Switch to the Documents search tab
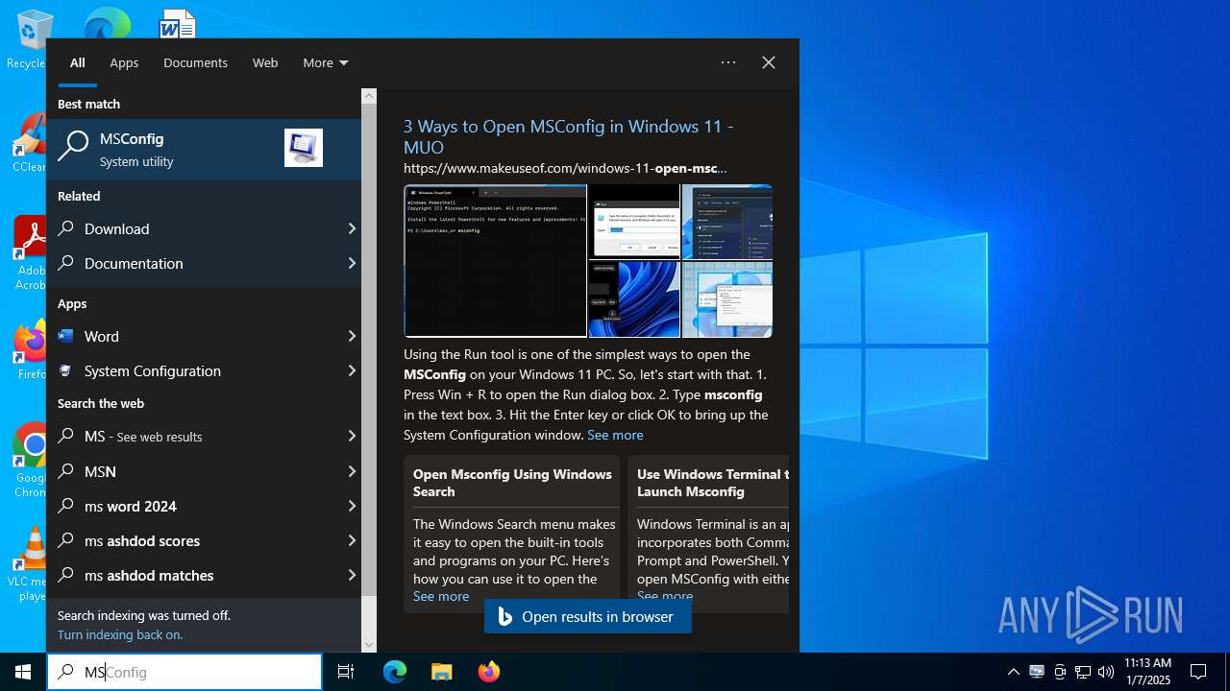 click(195, 62)
